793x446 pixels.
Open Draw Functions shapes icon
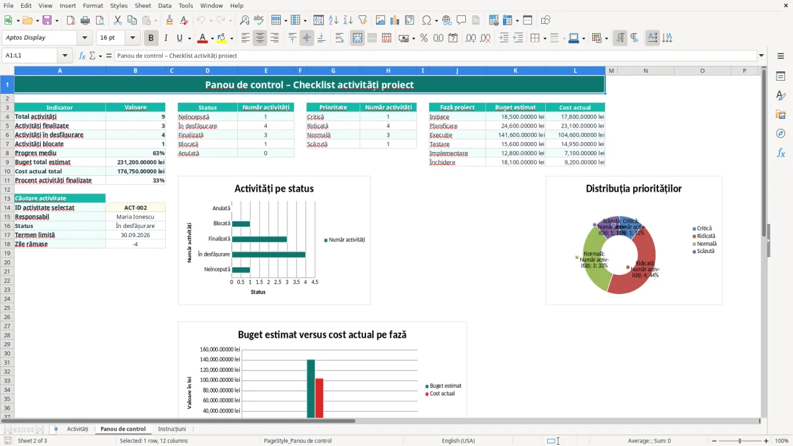tap(545, 20)
